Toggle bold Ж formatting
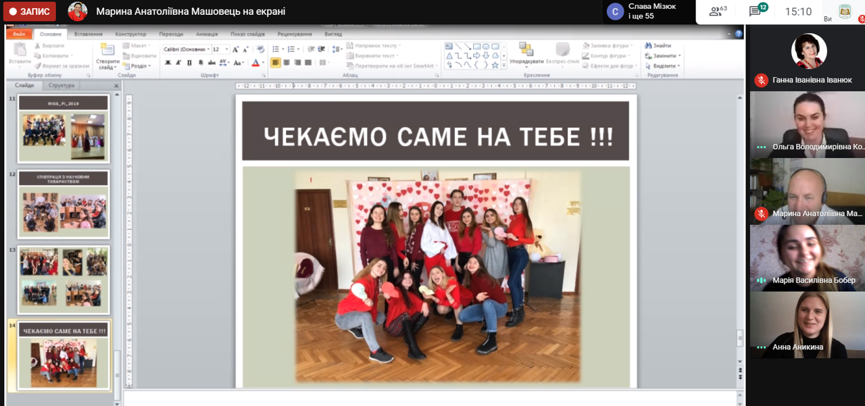This screenshot has width=865, height=406. point(168,63)
